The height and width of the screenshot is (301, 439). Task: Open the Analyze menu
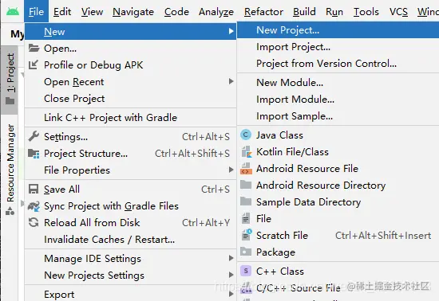click(x=216, y=12)
